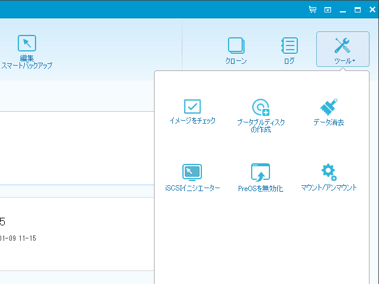
Task: Choose PreOSを無効化 option
Action: pos(261,177)
